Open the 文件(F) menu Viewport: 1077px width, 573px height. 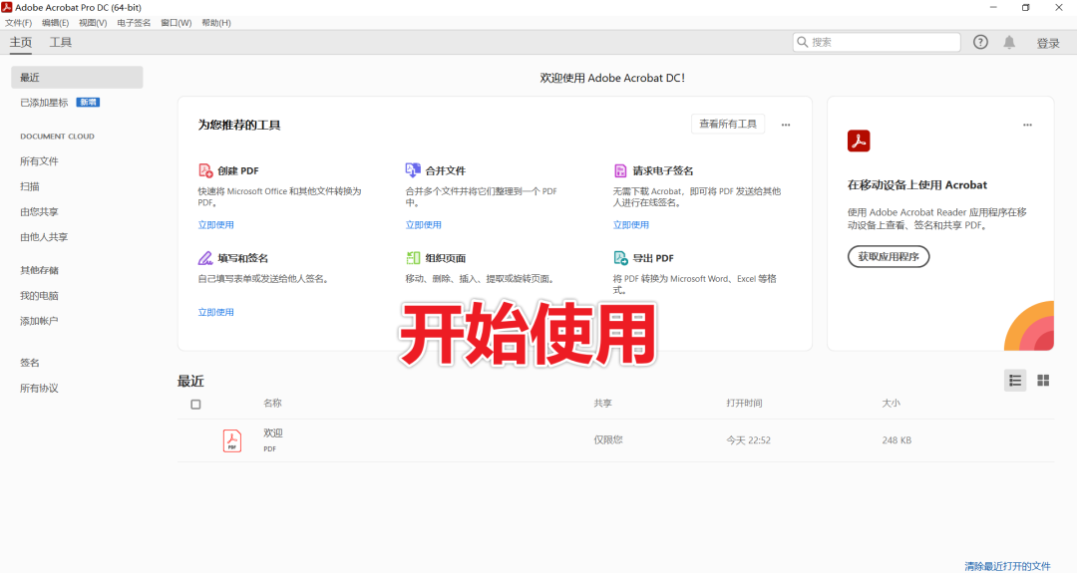tap(19, 23)
